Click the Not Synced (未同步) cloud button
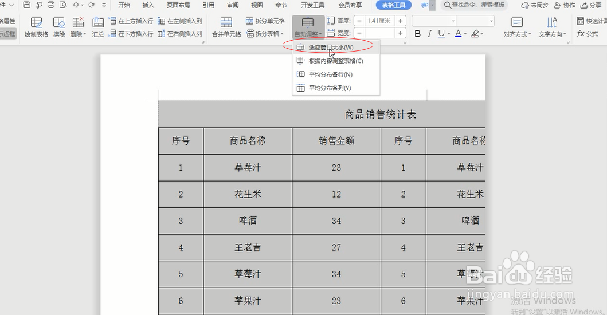The width and height of the screenshot is (607, 315). pos(535,5)
